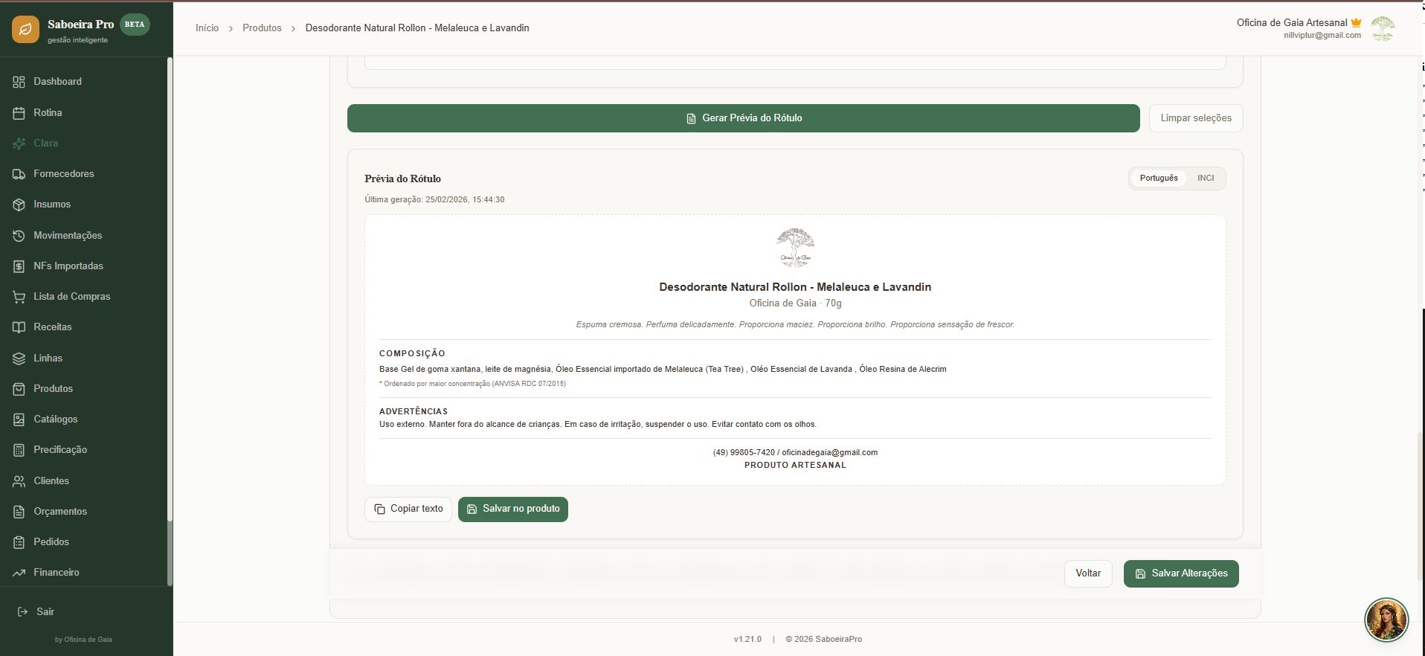Click the Movimentações history icon

click(x=19, y=236)
